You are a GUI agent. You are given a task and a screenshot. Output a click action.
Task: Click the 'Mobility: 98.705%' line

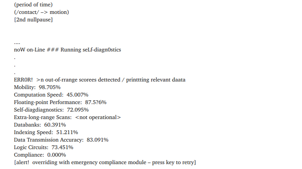(37, 88)
